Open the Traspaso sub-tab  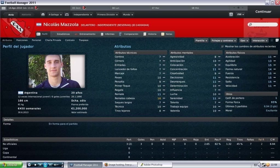click(83, 40)
